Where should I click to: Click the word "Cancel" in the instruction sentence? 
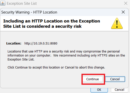point(70,67)
